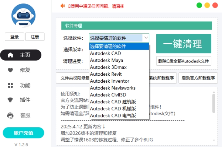Image resolution: width=222 pixels, height=147 pixels.
Task: Click the heart repair icon
Action: (10, 70)
